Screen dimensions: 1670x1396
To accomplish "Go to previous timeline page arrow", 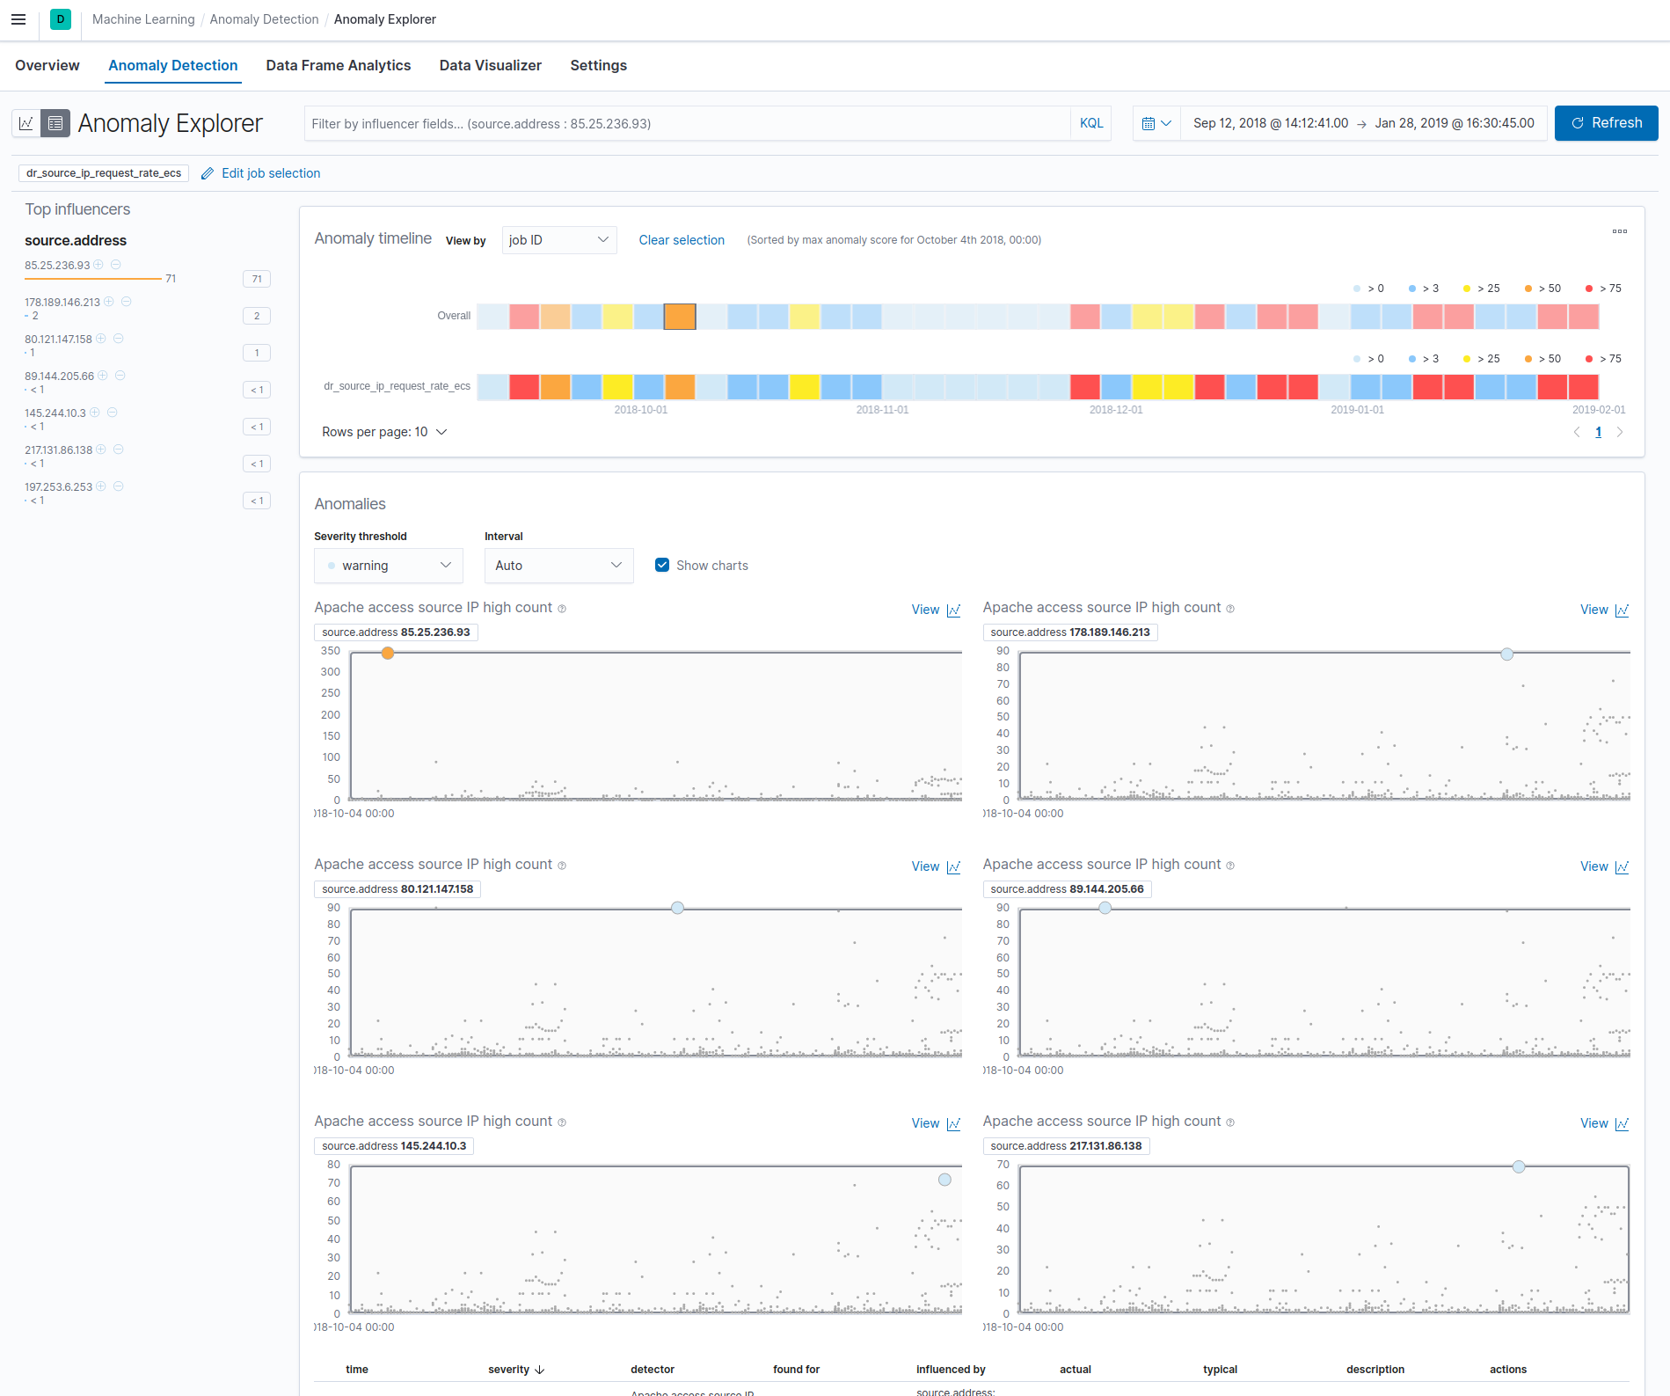I will (1577, 432).
